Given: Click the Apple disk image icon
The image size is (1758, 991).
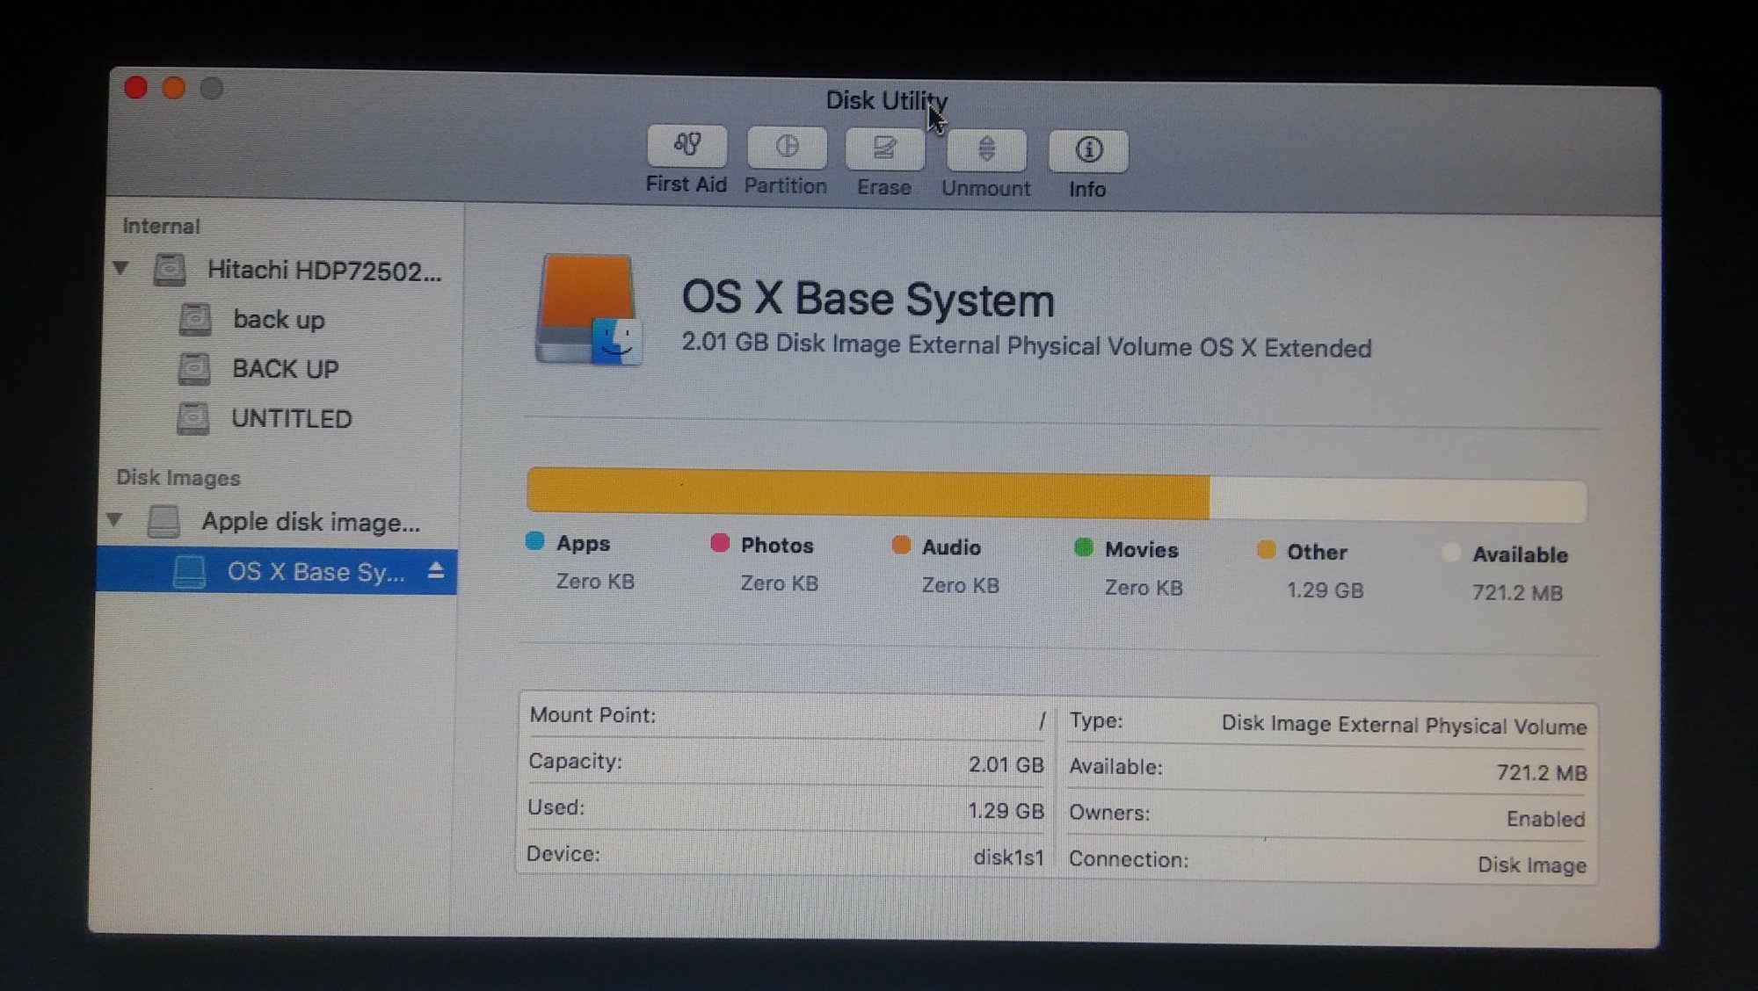Looking at the screenshot, I should (x=163, y=520).
